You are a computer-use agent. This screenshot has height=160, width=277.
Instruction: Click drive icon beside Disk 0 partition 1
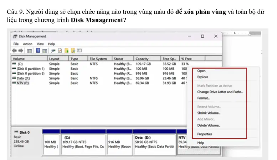click(14, 68)
